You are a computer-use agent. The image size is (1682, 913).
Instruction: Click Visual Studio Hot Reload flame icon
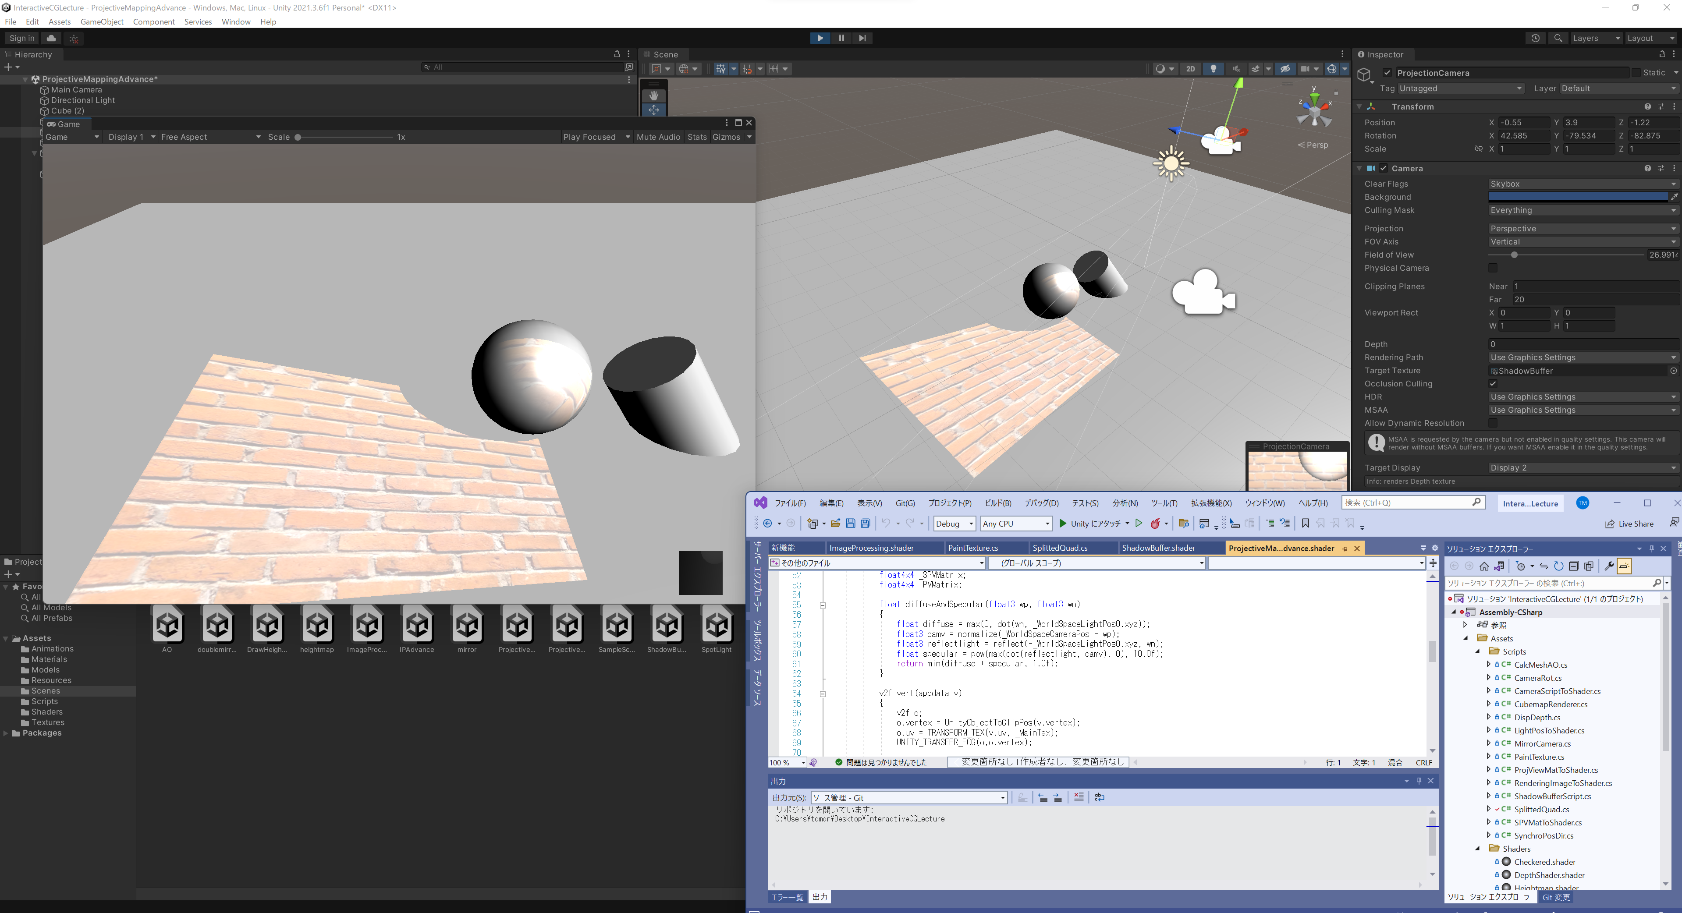(x=1155, y=524)
